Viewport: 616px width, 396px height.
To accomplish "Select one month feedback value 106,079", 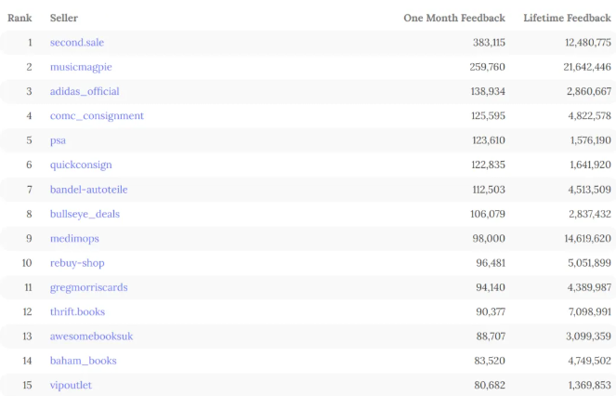I will 488,214.
